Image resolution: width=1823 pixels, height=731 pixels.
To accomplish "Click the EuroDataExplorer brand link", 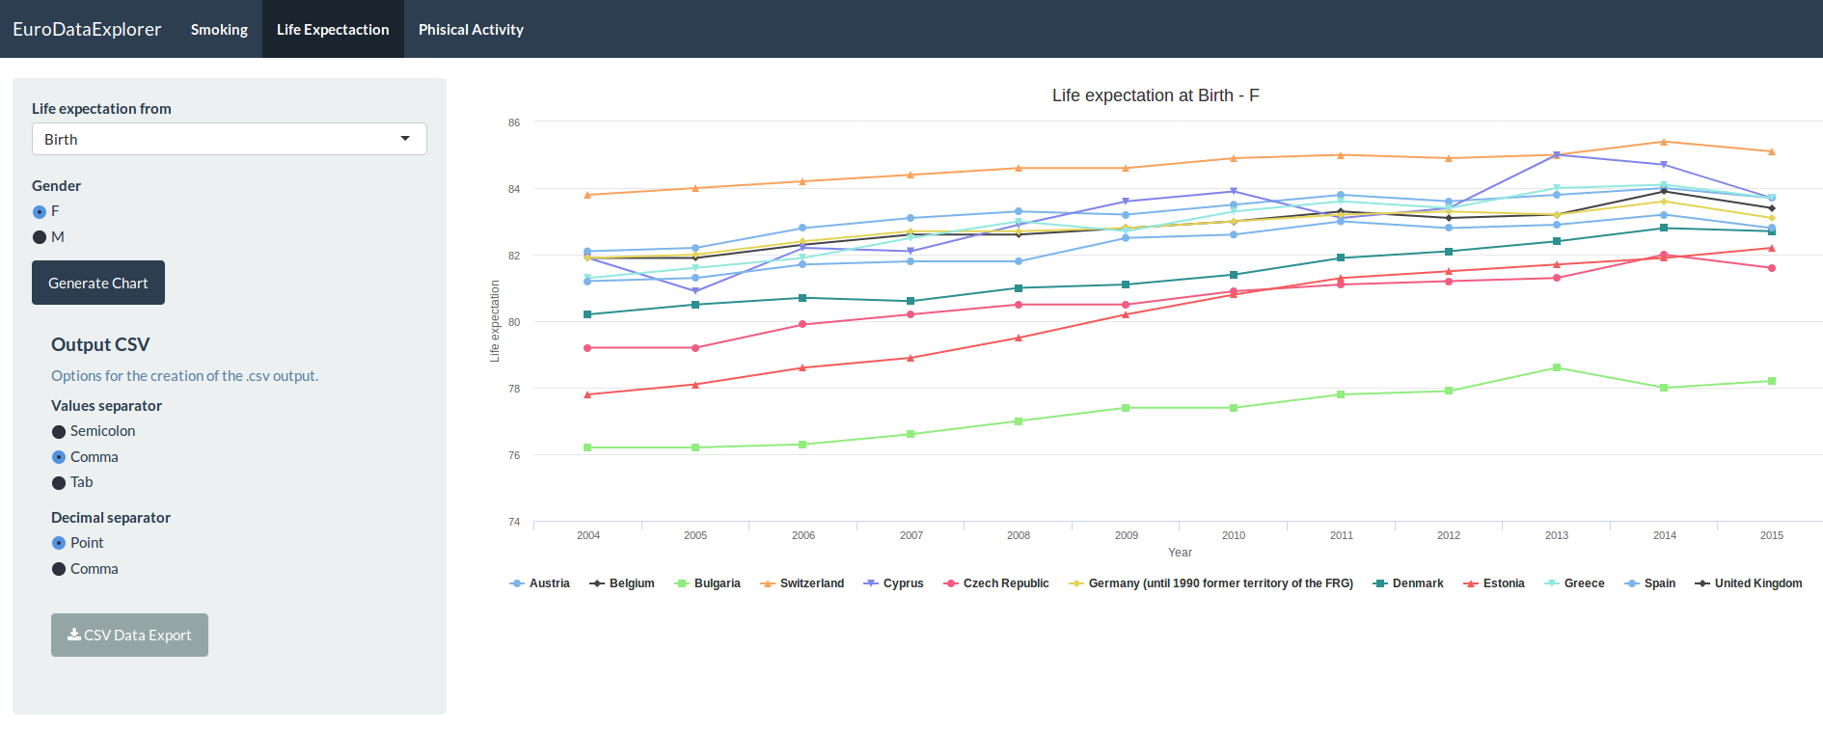I will pyautogui.click(x=87, y=29).
